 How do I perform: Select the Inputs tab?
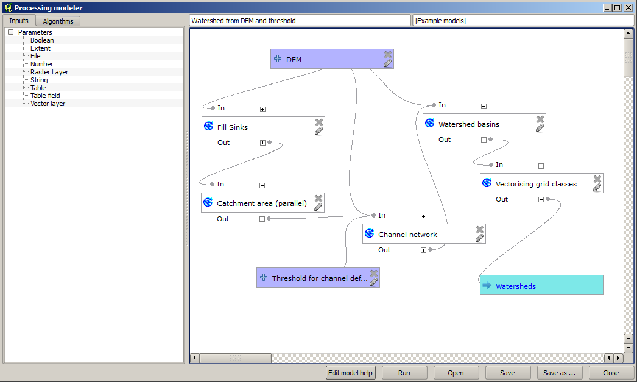19,20
